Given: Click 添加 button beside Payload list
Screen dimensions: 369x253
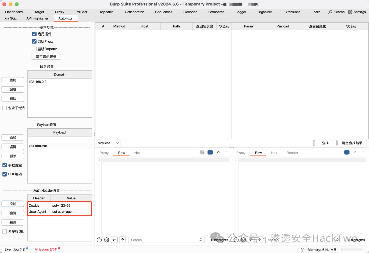Looking at the screenshot, I should pos(13,138).
